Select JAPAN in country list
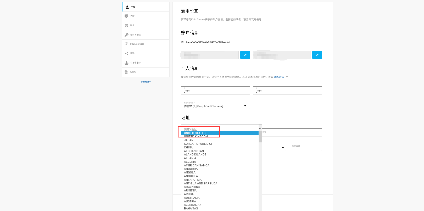Image resolution: width=424 pixels, height=211 pixels. [x=220, y=140]
